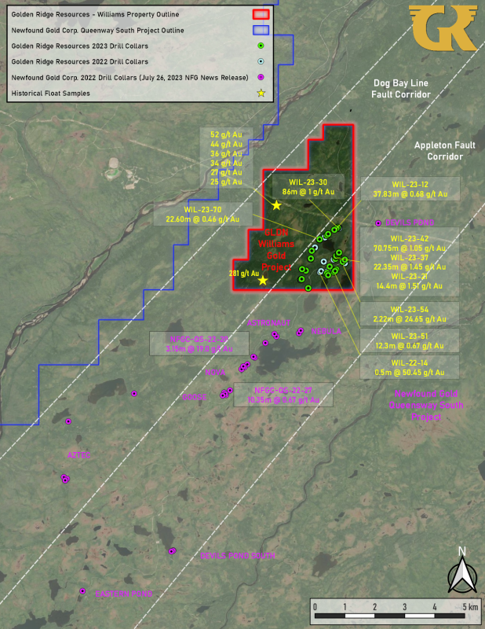
Task: Click the 'Appleton Fault Corridor' label
Action: click(x=444, y=151)
